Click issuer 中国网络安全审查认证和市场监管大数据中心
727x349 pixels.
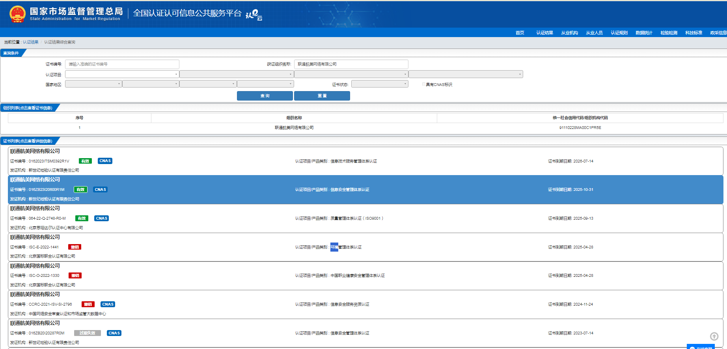coord(67,314)
